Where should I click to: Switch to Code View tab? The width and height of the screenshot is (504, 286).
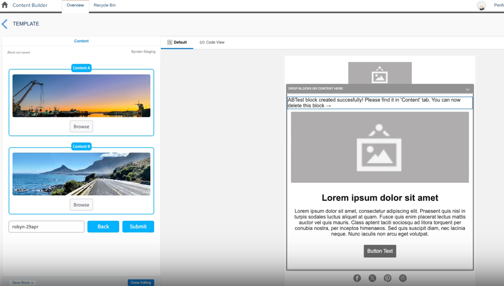[212, 42]
